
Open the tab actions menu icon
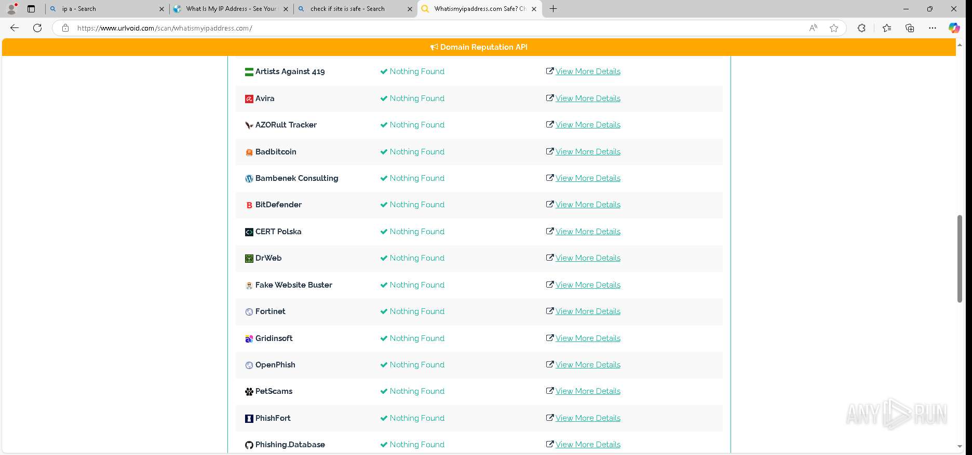coord(31,9)
